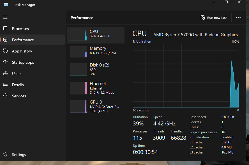Click the Task Manager app icon
Screen dimensions: 249x165
click(6, 4)
